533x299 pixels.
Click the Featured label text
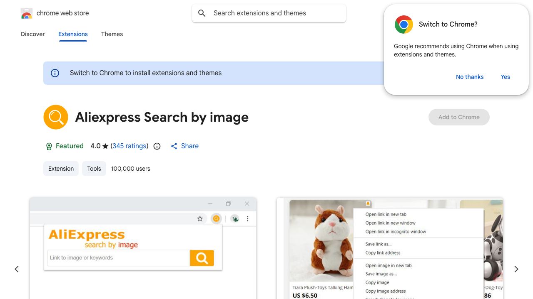pyautogui.click(x=70, y=146)
